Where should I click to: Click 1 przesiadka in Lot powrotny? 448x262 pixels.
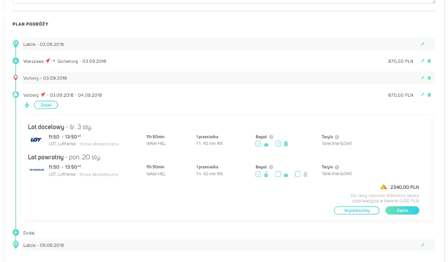[207, 167]
